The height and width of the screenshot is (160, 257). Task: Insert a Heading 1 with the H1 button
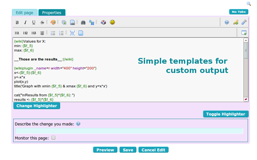(x=17, y=33)
